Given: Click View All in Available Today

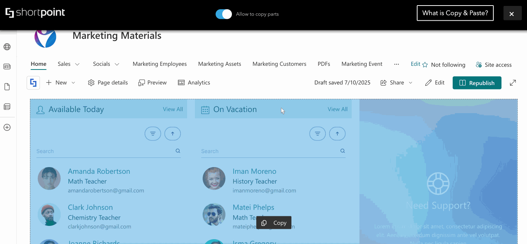Looking at the screenshot, I should [x=173, y=109].
